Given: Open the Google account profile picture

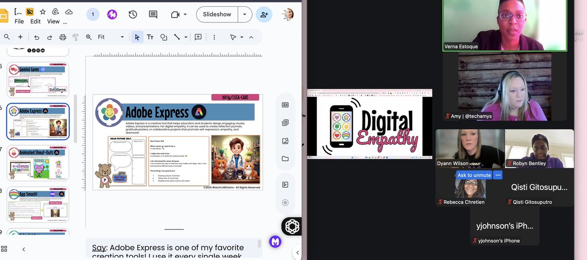Looking at the screenshot, I should tap(288, 15).
